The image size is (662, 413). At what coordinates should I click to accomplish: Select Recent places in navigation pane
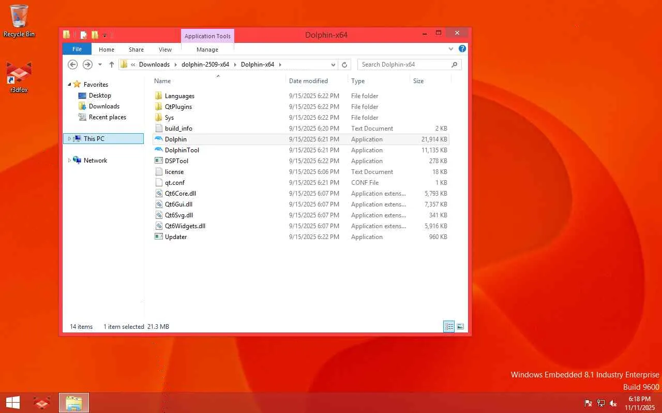108,117
